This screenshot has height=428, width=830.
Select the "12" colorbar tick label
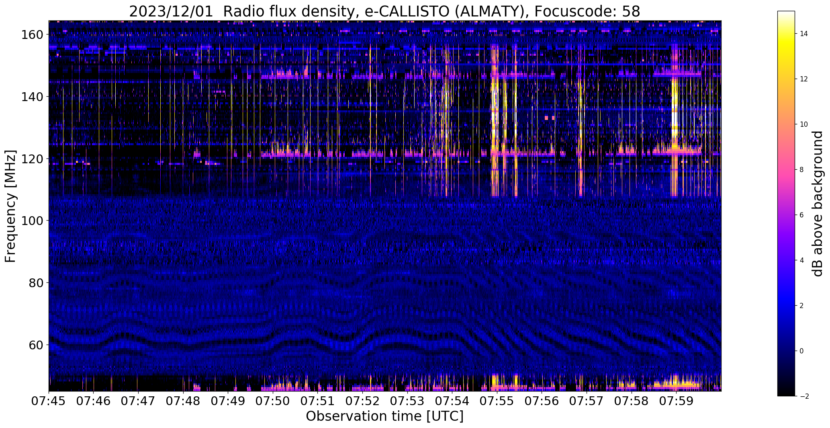click(803, 79)
